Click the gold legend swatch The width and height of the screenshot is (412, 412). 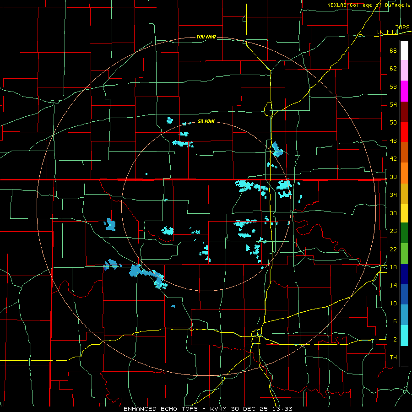[x=404, y=194]
